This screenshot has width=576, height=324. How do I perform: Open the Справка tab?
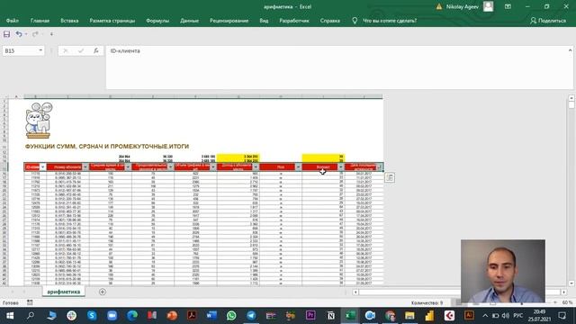330,21
